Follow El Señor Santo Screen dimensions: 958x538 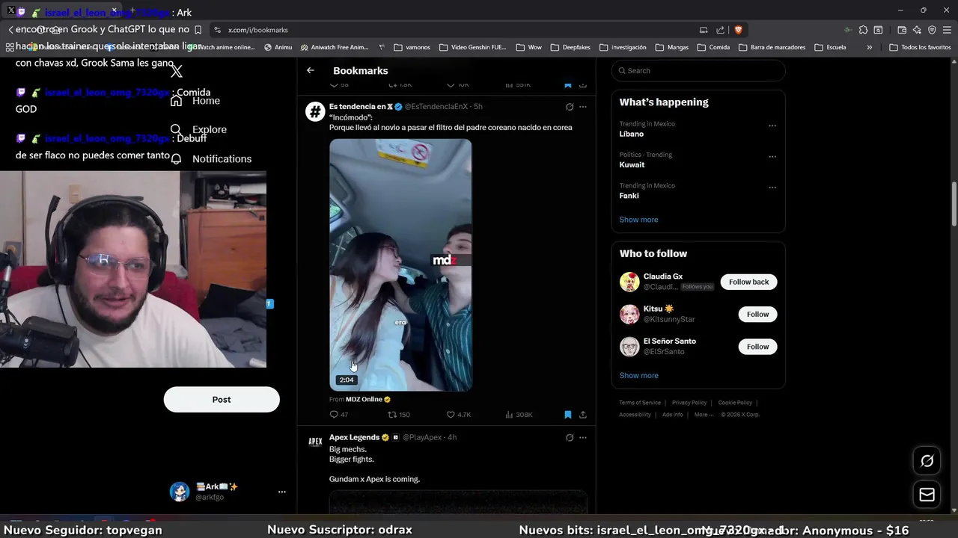click(x=757, y=346)
